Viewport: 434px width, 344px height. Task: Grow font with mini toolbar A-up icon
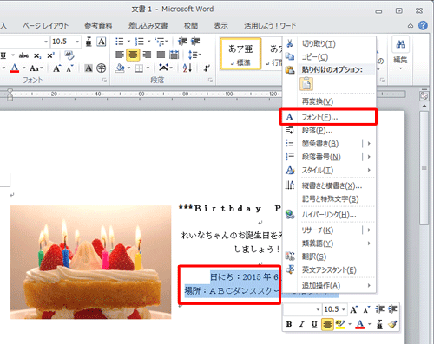click(x=353, y=310)
